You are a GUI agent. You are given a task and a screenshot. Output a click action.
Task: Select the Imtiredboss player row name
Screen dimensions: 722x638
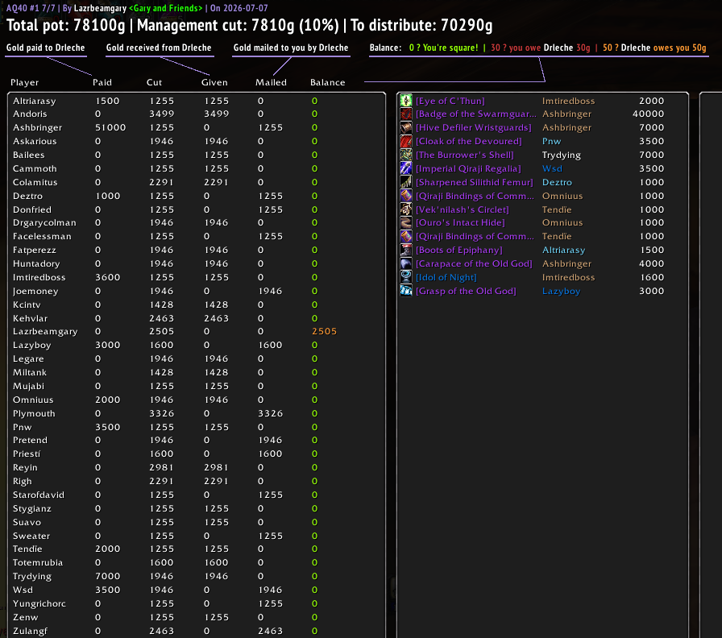[39, 277]
